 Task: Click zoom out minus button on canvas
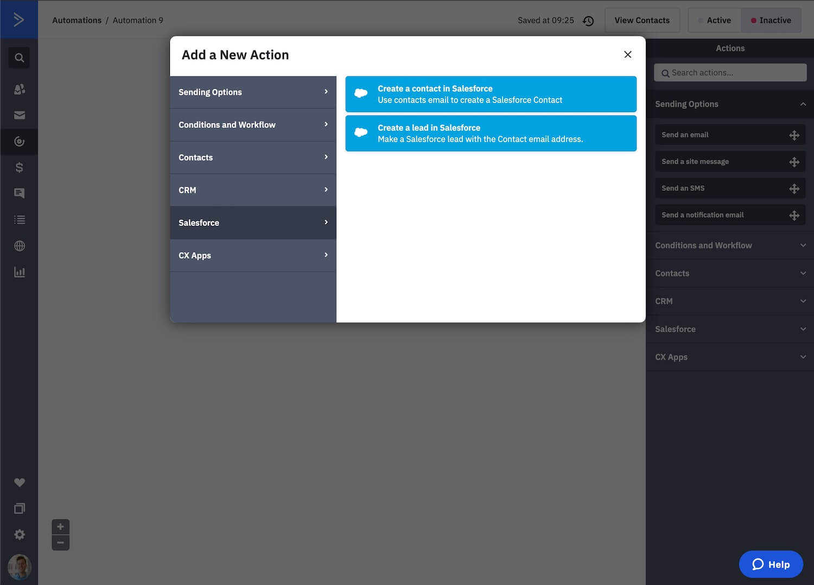(60, 543)
